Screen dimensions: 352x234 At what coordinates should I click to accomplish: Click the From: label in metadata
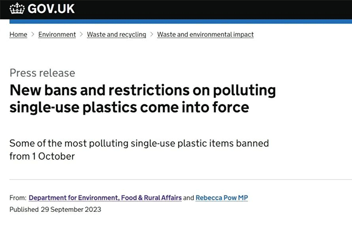[x=18, y=198]
